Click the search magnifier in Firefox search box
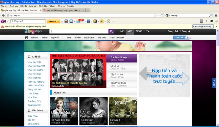Screen dimensions: 219x127 [x=210, y=15]
